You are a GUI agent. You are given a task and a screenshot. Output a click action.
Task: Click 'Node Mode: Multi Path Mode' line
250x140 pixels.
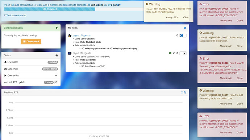click(x=88, y=42)
